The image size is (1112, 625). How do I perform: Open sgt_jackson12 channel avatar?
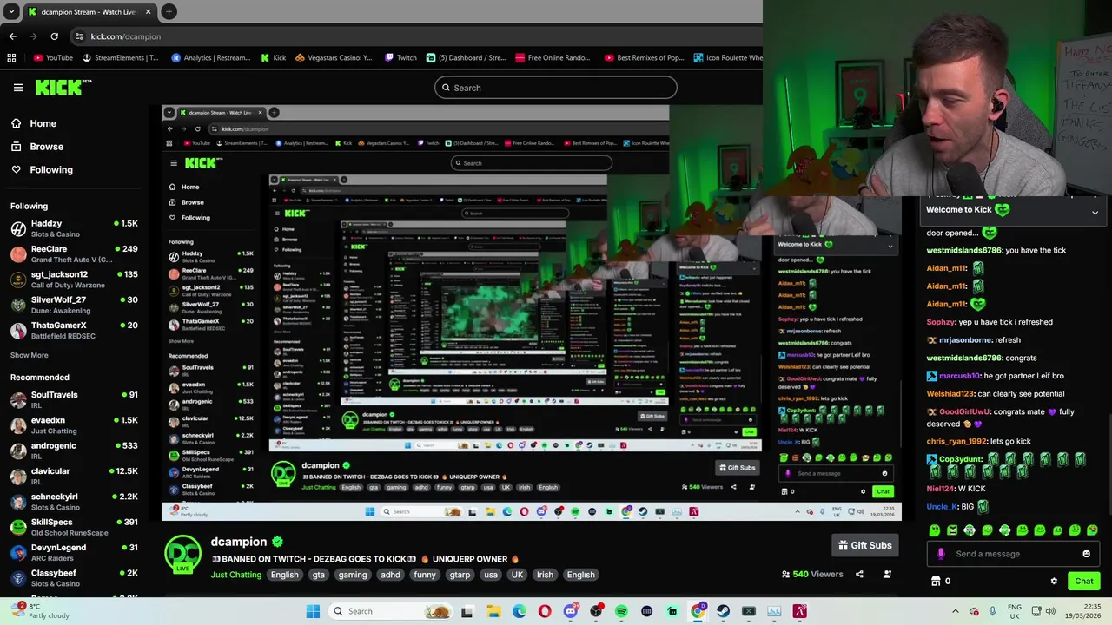[x=18, y=280]
